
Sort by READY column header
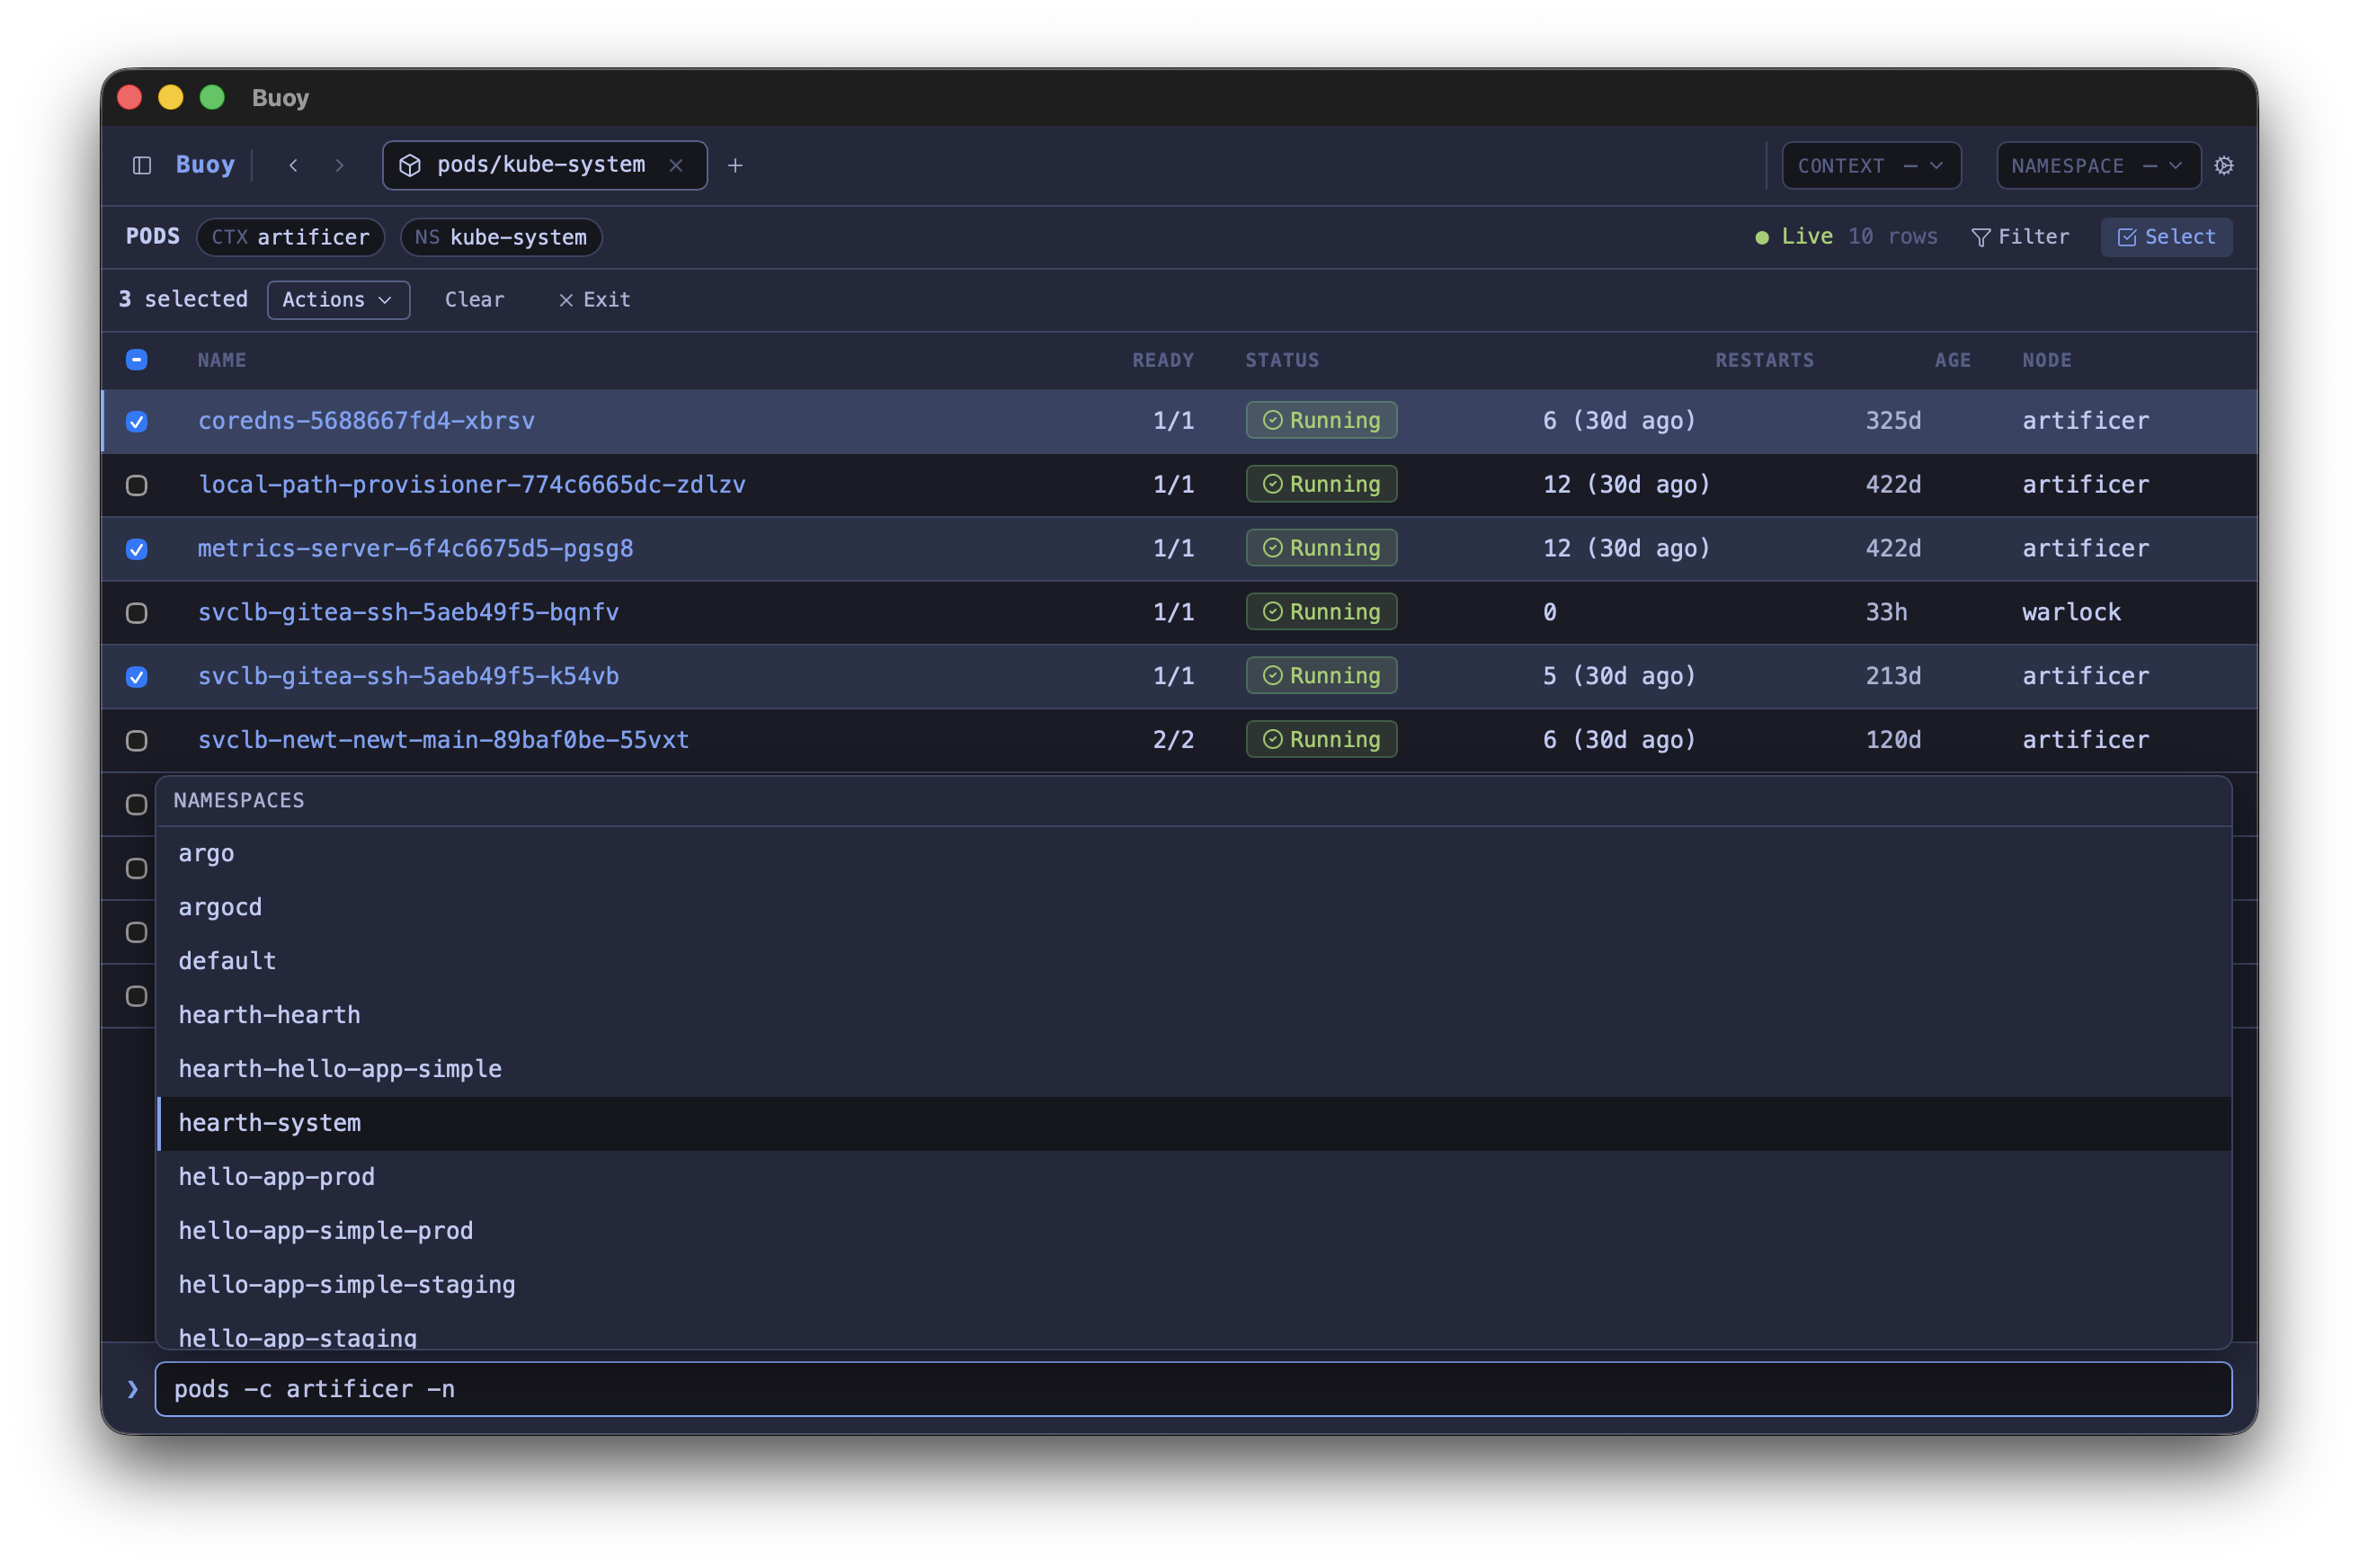coord(1163,360)
